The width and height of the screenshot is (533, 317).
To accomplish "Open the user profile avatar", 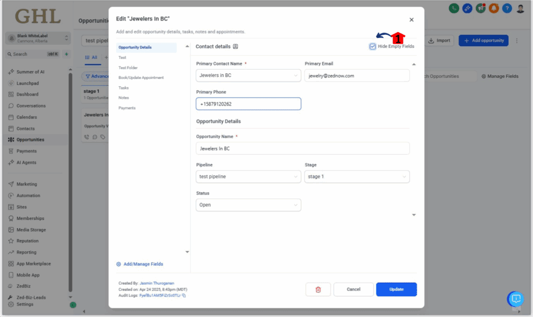I will click(x=521, y=8).
